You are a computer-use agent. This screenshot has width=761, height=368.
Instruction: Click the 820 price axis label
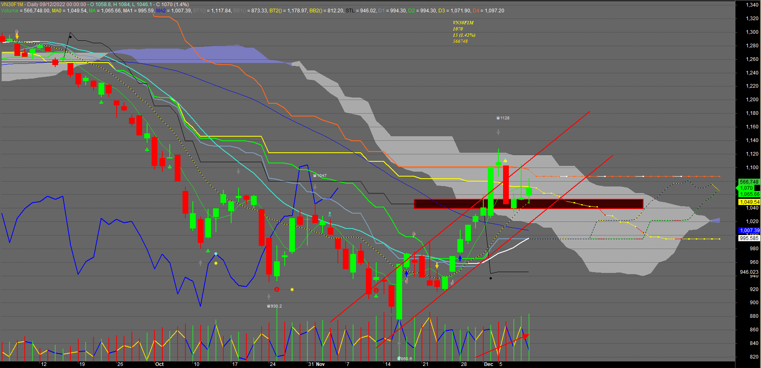(754, 357)
